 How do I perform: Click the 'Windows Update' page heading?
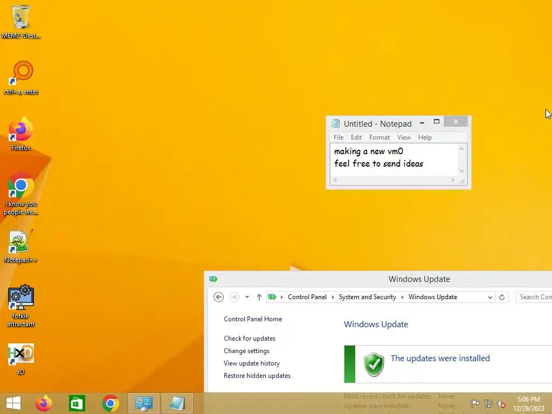click(x=376, y=324)
